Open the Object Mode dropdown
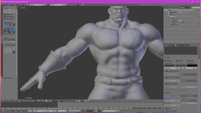The image size is (201, 113). click(x=31, y=101)
